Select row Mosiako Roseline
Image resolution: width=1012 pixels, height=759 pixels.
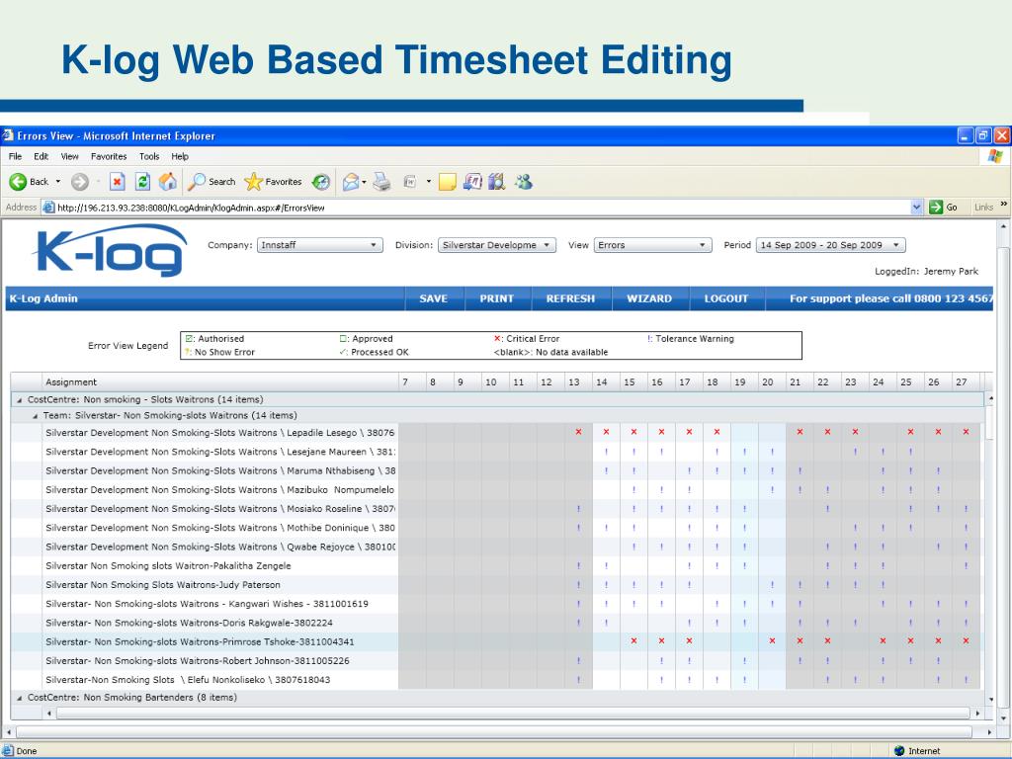tap(495, 509)
